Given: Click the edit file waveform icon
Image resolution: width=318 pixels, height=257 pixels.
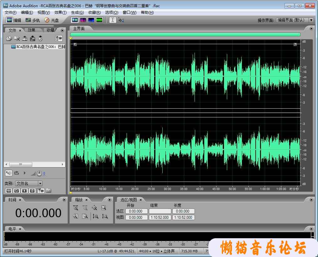Looking at the screenshot, I should (x=25, y=38).
